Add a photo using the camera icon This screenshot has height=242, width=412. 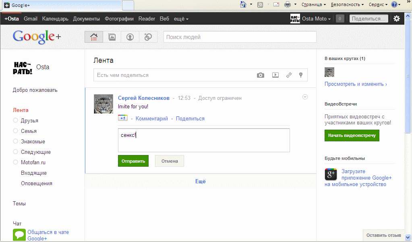point(261,75)
